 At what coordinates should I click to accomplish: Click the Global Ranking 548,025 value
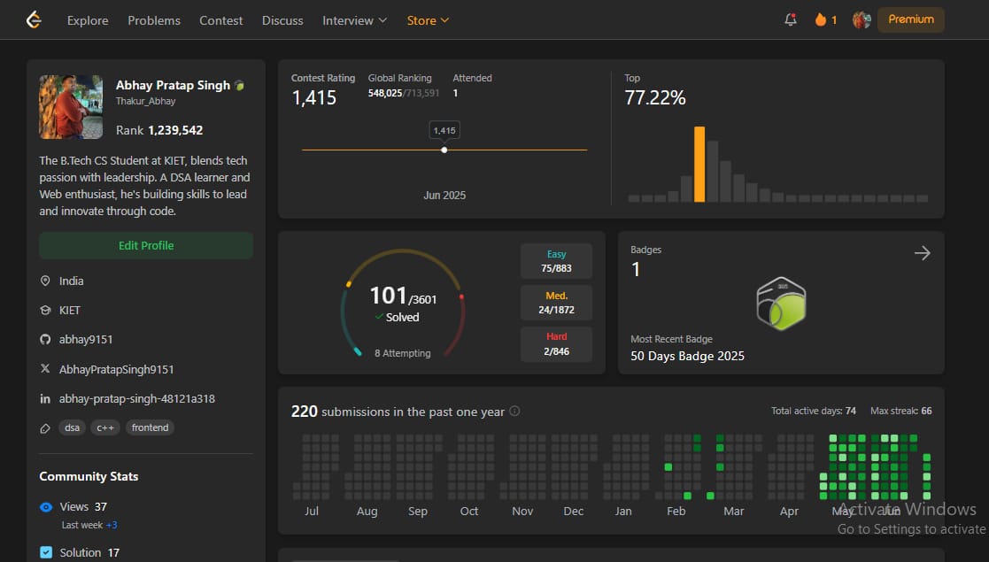(385, 93)
